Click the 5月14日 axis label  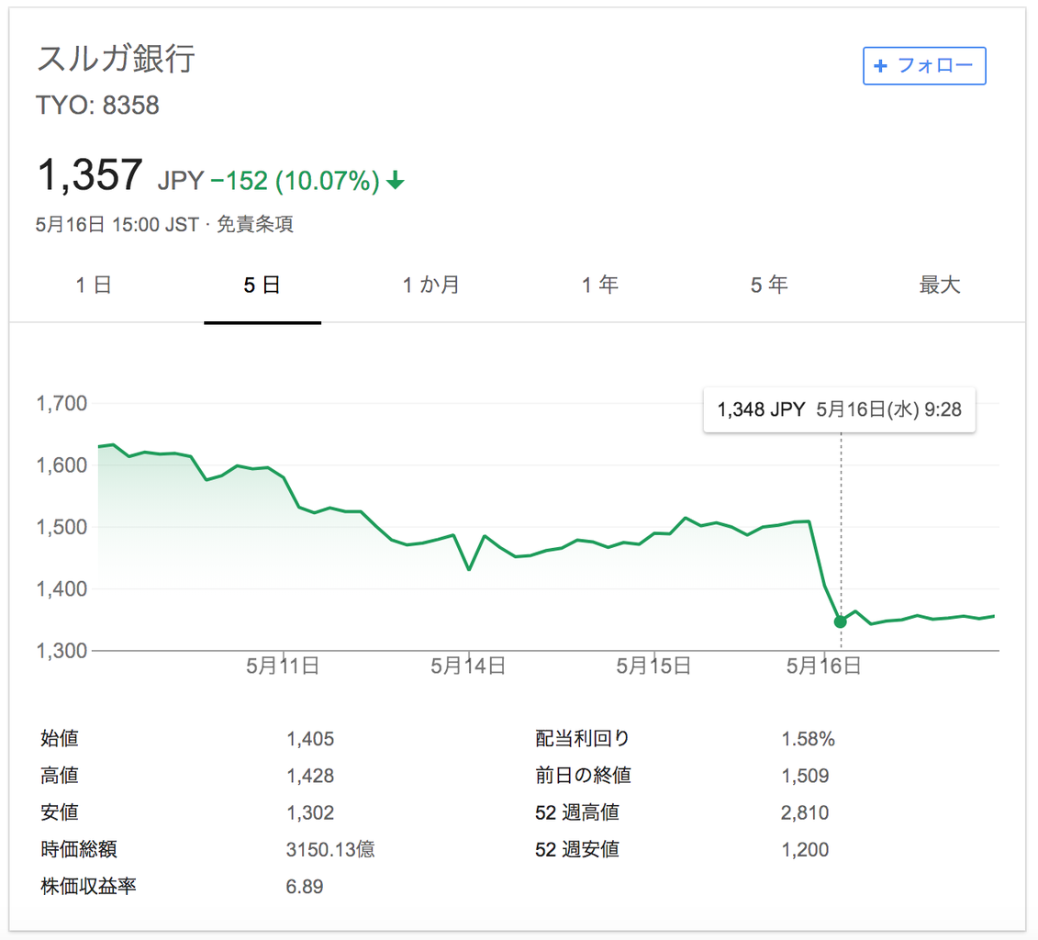(x=468, y=666)
